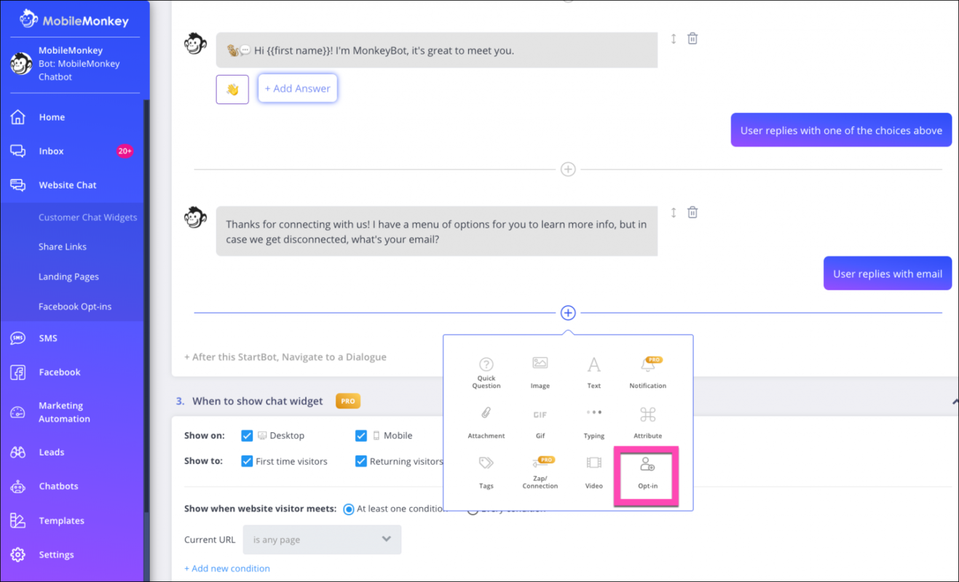Image resolution: width=959 pixels, height=582 pixels.
Task: Delete the email request message
Action: [692, 212]
